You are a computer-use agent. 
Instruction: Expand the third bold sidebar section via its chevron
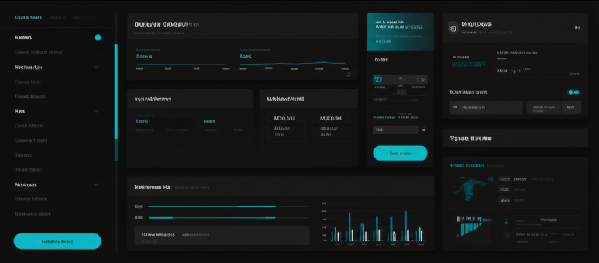coord(97,111)
